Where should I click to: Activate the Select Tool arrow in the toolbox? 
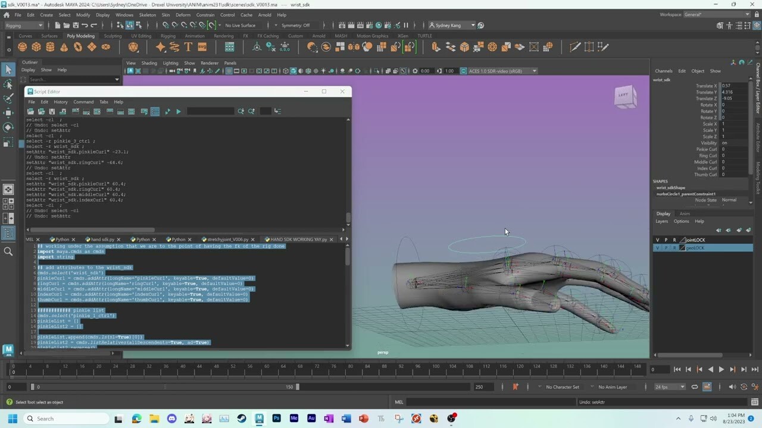pos(8,70)
